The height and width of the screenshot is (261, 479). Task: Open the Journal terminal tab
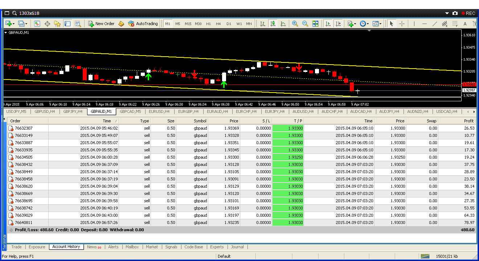point(237,247)
